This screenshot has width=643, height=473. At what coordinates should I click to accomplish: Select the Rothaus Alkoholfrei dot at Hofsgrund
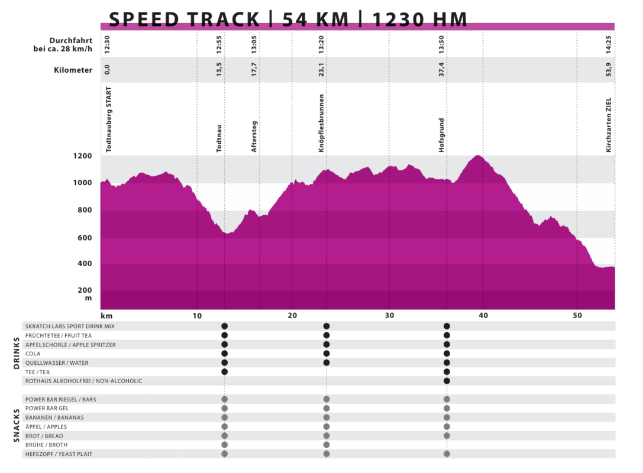pyautogui.click(x=447, y=381)
